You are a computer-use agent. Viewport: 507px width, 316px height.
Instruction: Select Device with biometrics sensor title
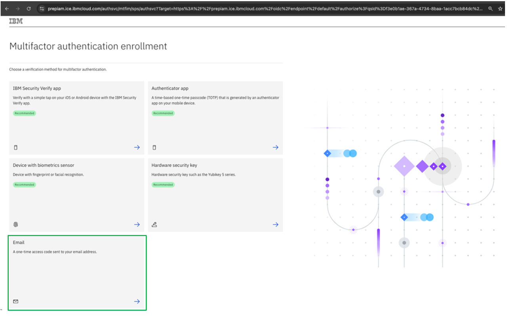pos(44,165)
